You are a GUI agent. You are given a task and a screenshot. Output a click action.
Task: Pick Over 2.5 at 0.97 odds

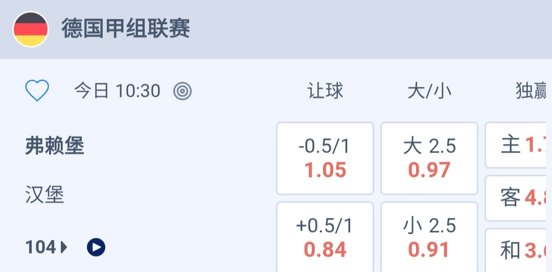point(429,158)
